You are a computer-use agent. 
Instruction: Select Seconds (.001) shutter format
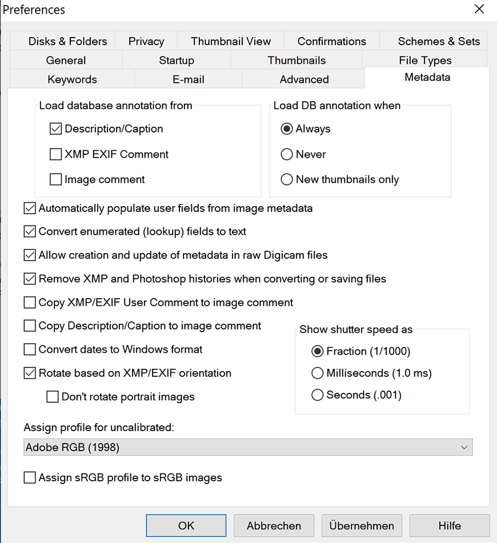click(x=318, y=395)
